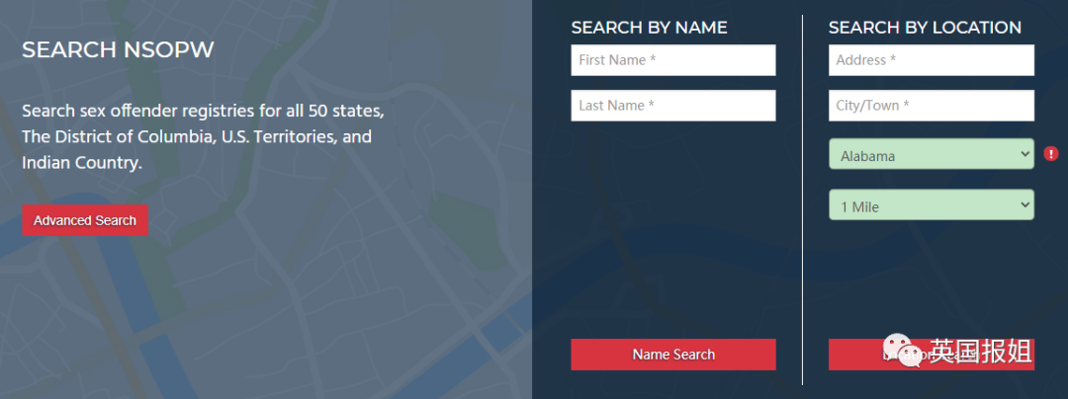
Task: Submit the Name Search button
Action: 673,355
